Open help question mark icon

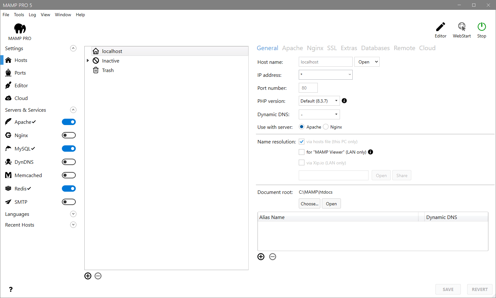tap(11, 289)
